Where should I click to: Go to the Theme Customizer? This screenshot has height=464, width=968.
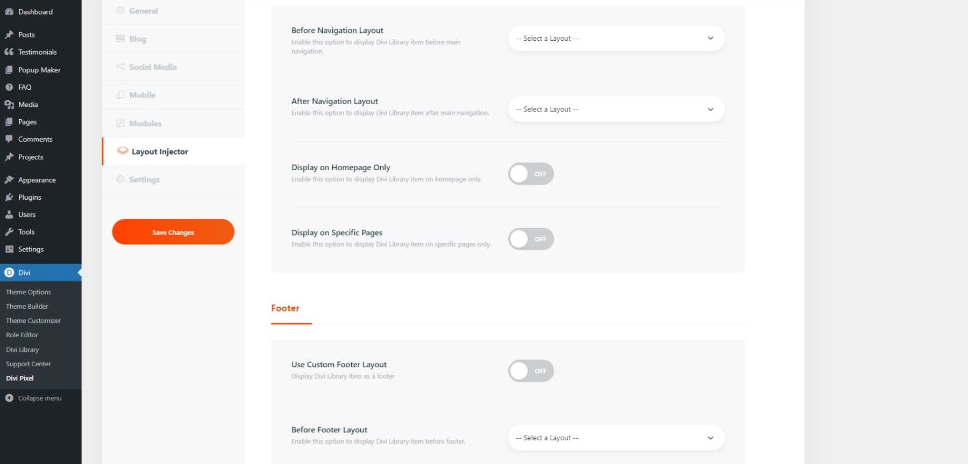coord(33,320)
